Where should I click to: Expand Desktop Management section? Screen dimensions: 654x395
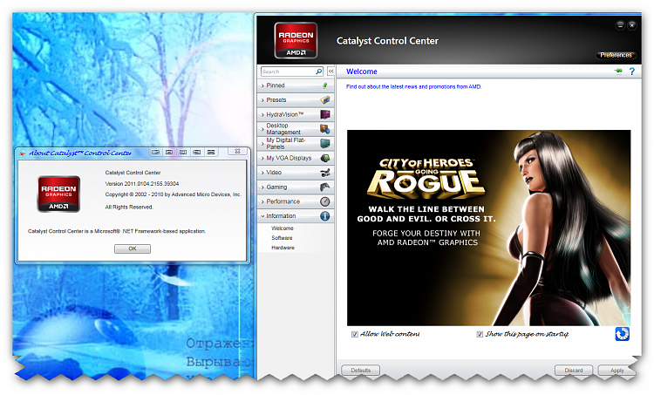pos(296,129)
